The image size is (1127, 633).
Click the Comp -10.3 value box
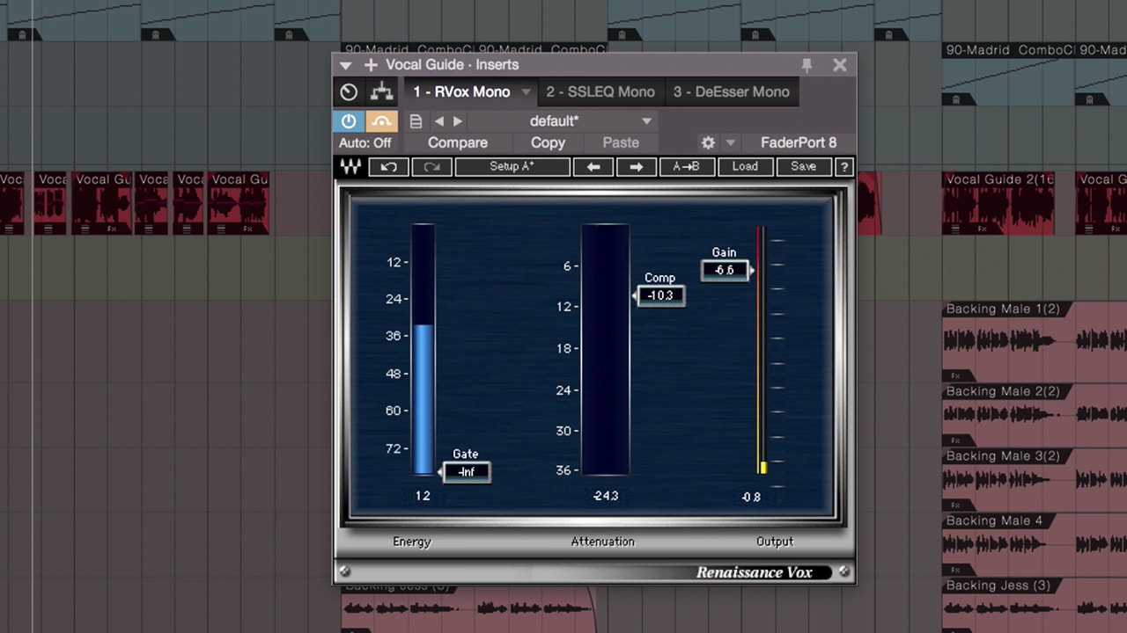660,295
